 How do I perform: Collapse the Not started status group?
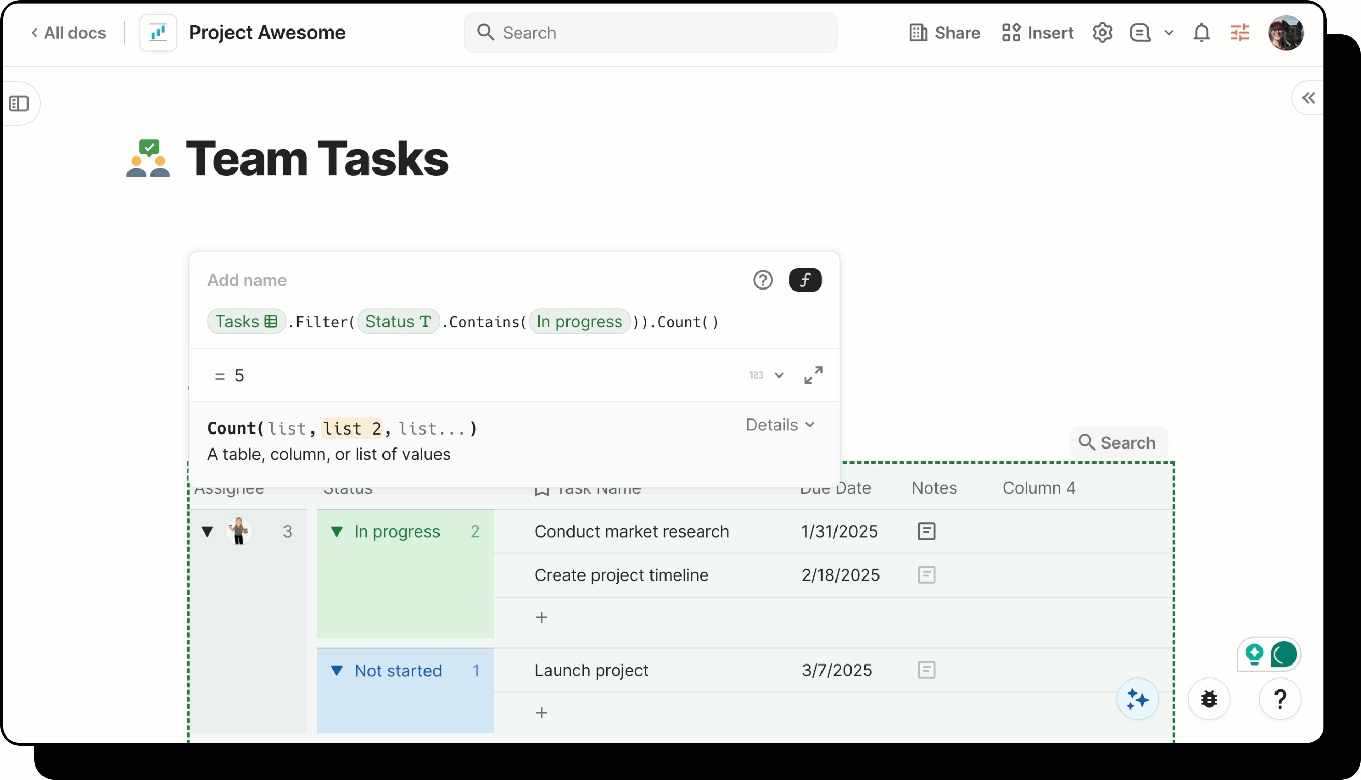[x=337, y=670]
